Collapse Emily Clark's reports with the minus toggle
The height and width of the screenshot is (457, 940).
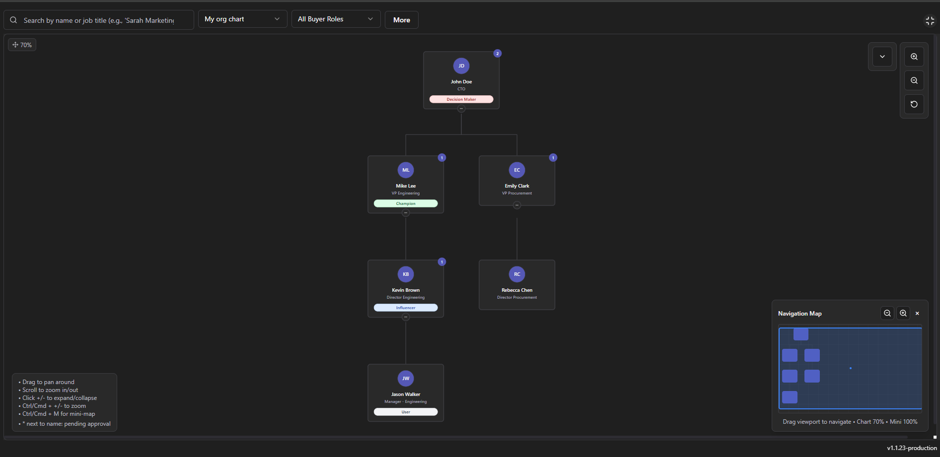(517, 204)
